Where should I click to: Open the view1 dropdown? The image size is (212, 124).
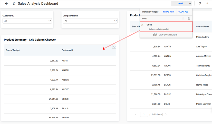181,4
